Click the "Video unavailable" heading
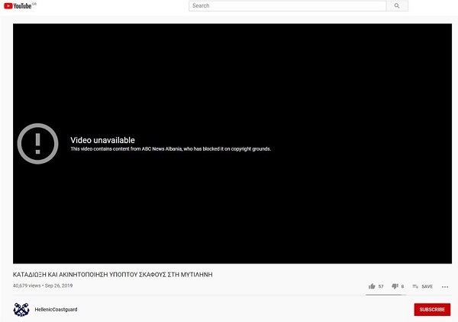This screenshot has height=322, width=458. tap(102, 140)
